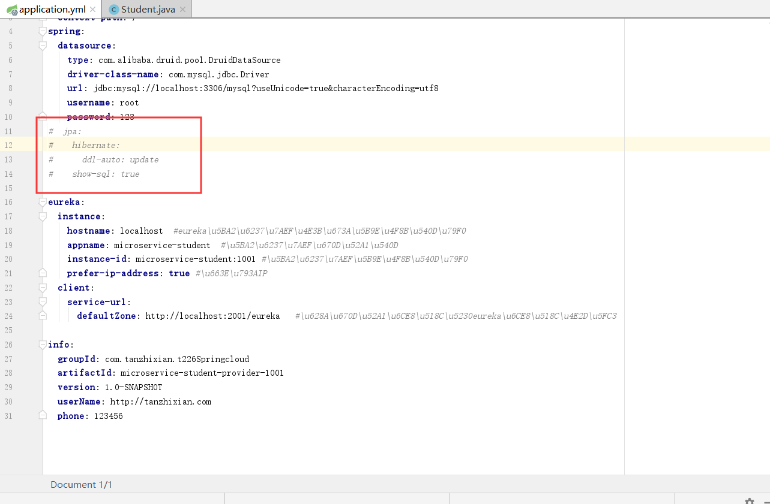Collapse the spring block using its gutter fold arrow
The width and height of the screenshot is (770, 504).
[x=41, y=30]
